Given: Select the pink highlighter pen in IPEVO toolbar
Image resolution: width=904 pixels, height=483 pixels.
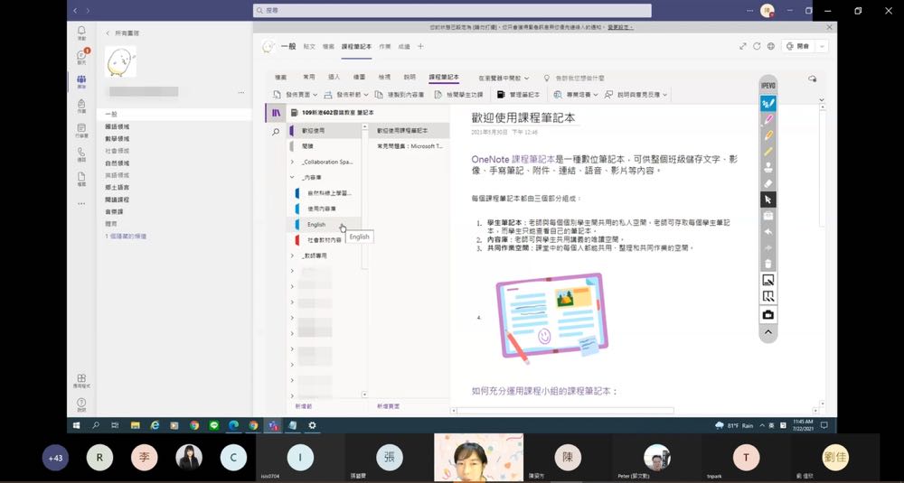Looking at the screenshot, I should (x=768, y=119).
